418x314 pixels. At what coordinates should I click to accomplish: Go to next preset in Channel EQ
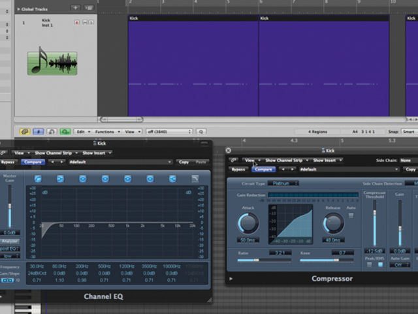point(61,162)
